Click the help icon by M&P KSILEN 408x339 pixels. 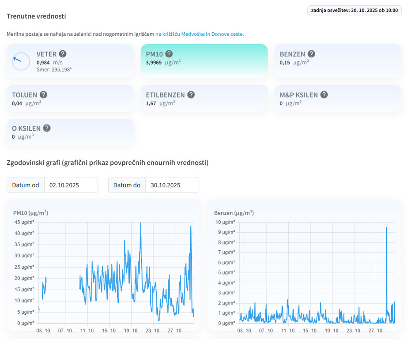pos(324,94)
